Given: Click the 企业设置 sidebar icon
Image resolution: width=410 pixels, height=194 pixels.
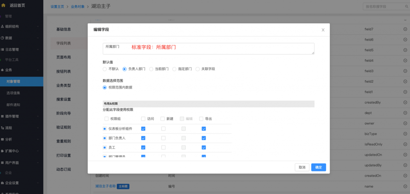Looking at the screenshot, I should (2, 183).
